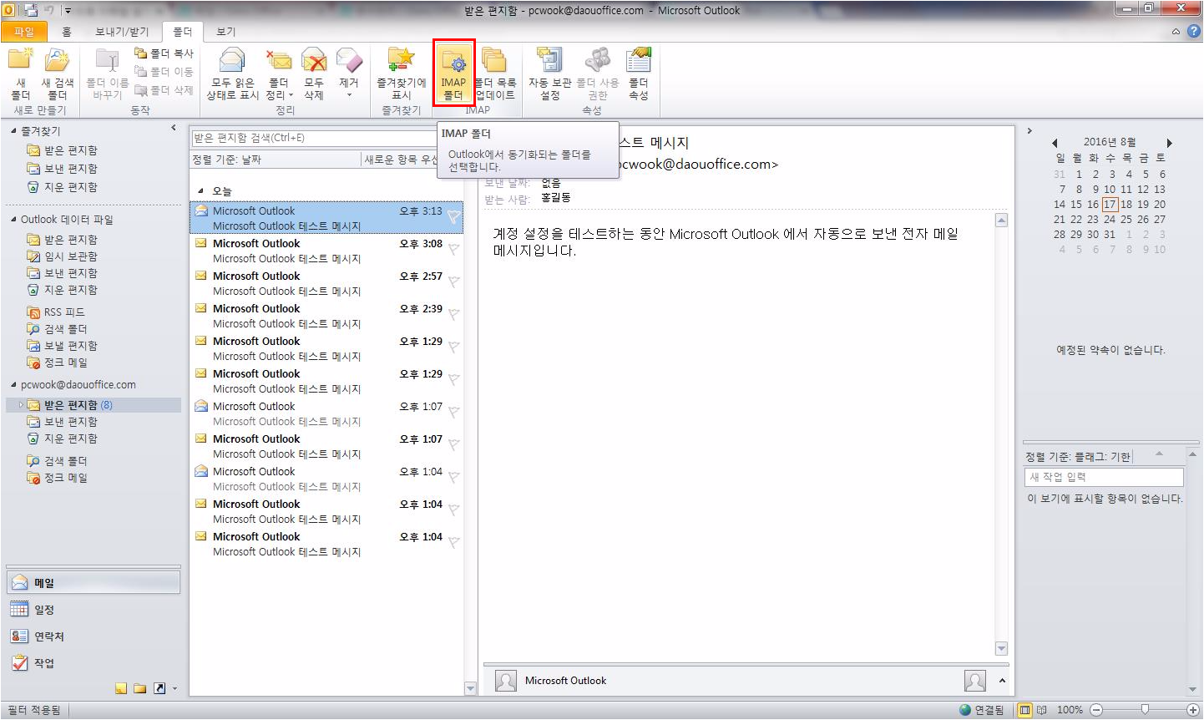Switch to 일정 calendar view

92,610
